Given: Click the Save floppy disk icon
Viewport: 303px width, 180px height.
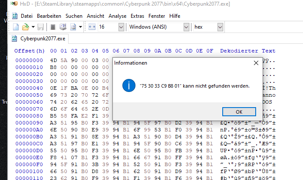Looking at the screenshot, I should point(40,27).
